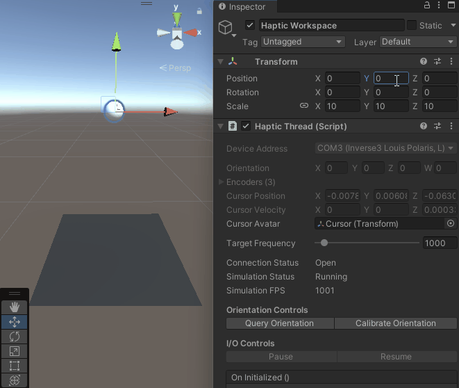The width and height of the screenshot is (459, 388).
Task: Click the green Y-axis gizmo arrow
Action: pos(117,42)
